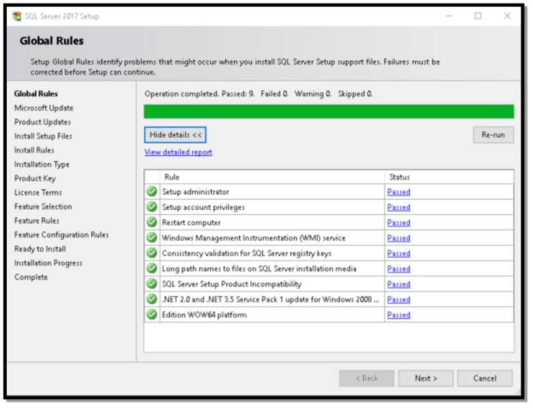The image size is (533, 408).
Task: Click green check icon for Setup administrator
Action: [x=152, y=192]
